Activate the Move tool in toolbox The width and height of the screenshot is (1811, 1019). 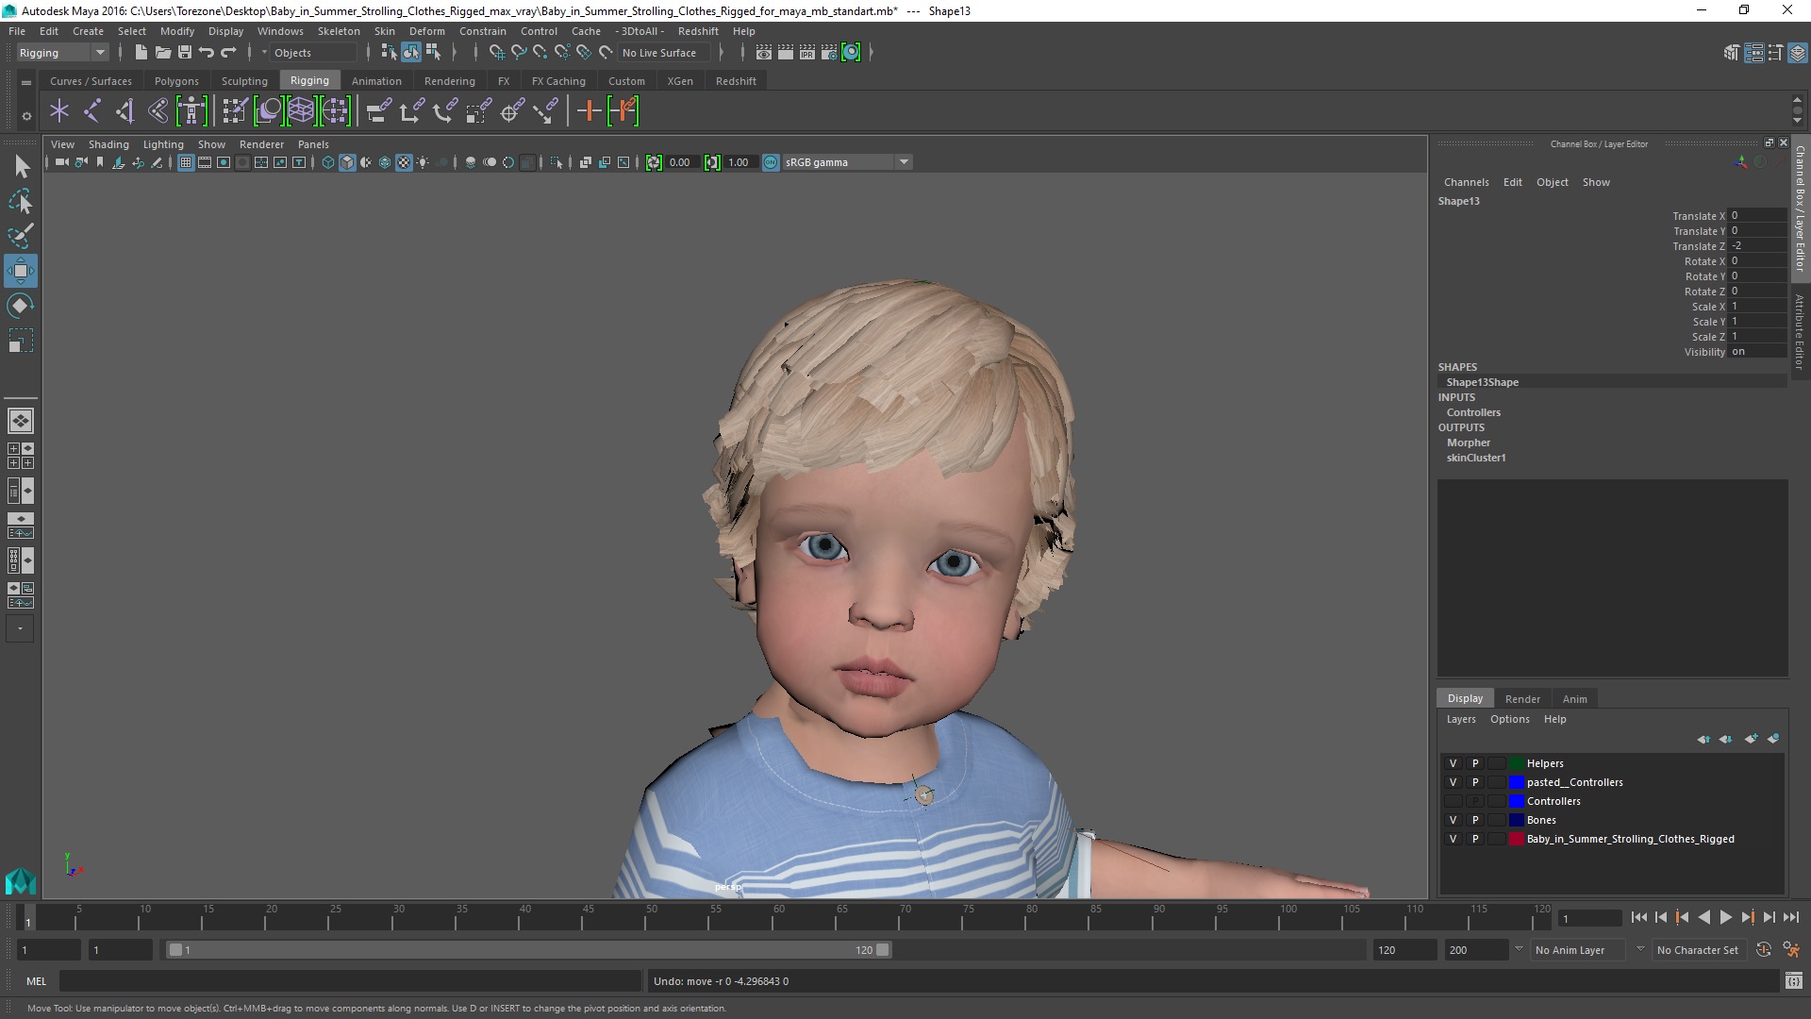[21, 271]
